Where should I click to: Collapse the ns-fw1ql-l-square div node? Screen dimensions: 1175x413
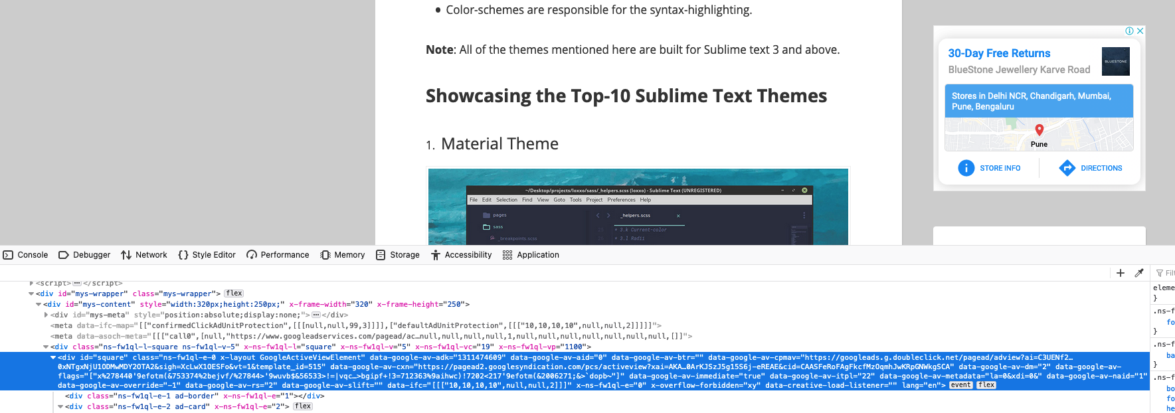[46, 347]
